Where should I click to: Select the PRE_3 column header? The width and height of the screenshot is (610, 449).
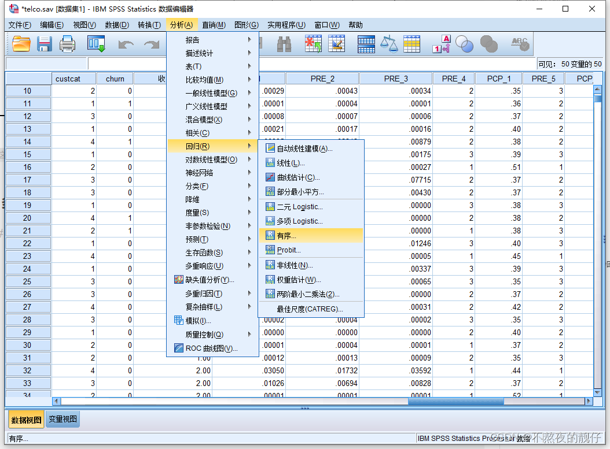pyautogui.click(x=396, y=79)
